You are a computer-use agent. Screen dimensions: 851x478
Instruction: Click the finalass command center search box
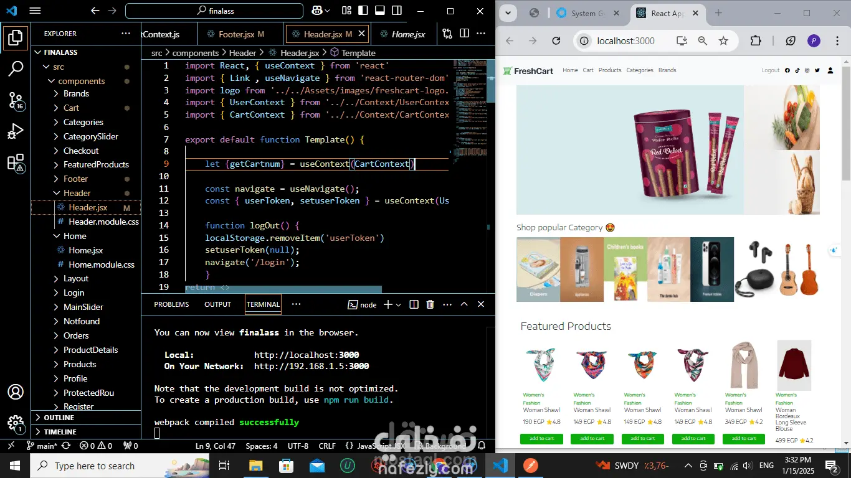click(214, 11)
